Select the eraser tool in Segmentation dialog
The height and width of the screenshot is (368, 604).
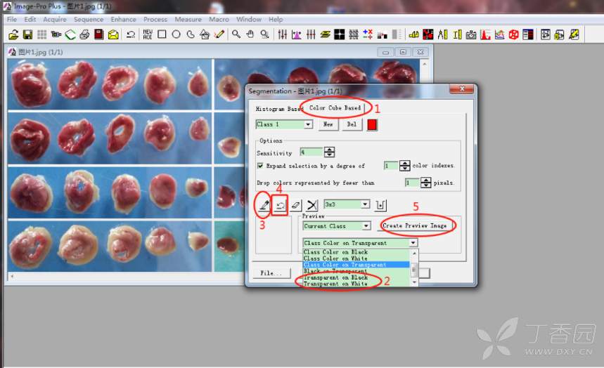296,205
